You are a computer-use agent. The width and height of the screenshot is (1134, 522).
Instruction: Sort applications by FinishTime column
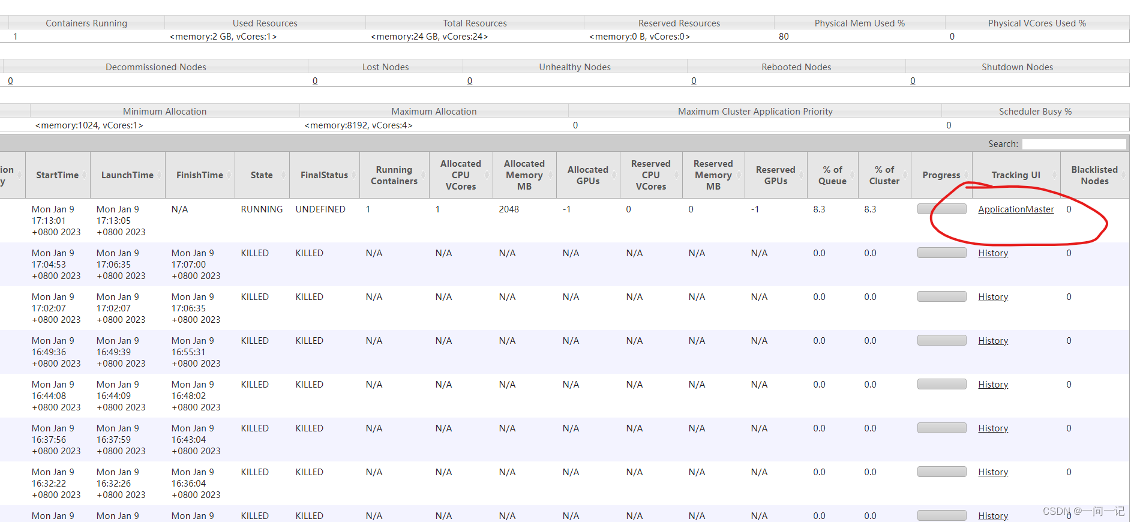(200, 175)
